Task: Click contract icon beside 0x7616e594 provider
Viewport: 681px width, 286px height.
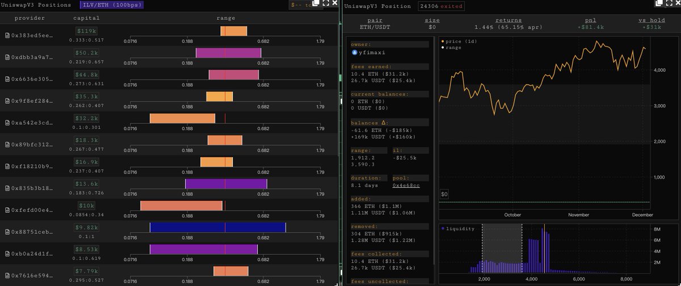Action: 7,275
